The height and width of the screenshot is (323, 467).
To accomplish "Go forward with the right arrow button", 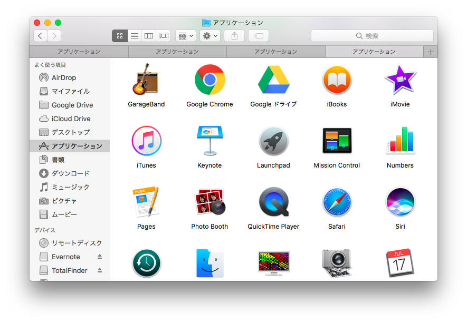I will pyautogui.click(x=54, y=36).
